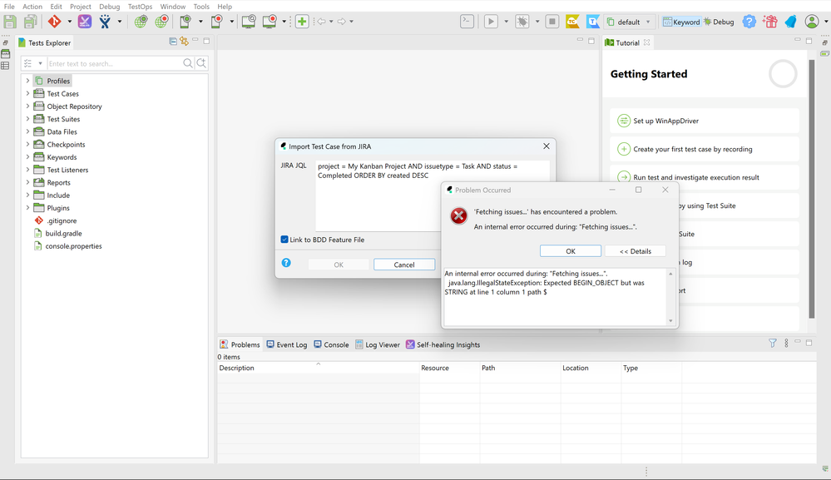The image size is (831, 480).
Task: Click the filter funnel icon in Problems panel
Action: click(x=773, y=344)
